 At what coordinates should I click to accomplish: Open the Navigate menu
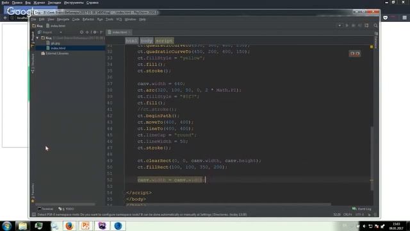pos(63,19)
